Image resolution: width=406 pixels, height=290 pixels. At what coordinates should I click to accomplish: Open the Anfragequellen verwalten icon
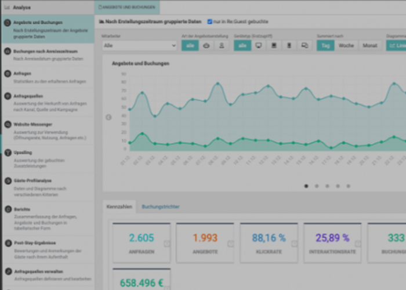coord(8,271)
